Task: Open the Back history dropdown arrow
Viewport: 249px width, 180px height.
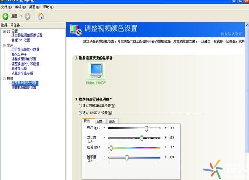Action: tap(21, 16)
